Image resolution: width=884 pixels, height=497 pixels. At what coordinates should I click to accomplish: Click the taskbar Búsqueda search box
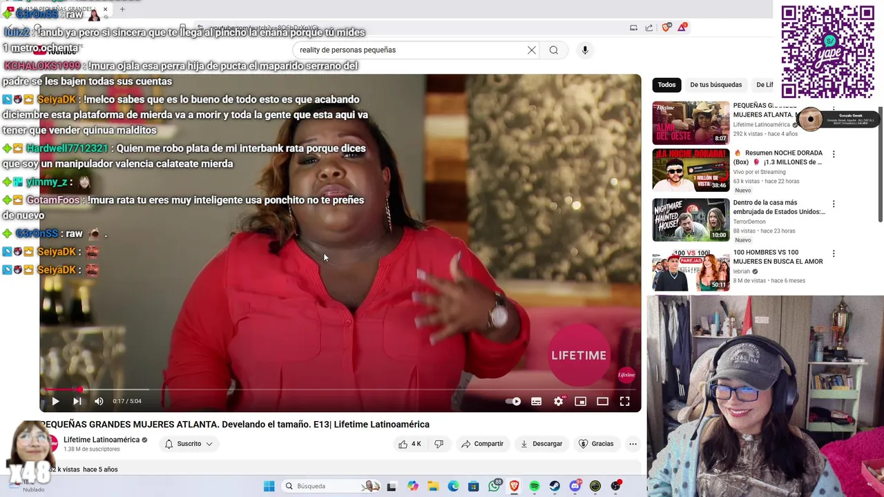pos(331,486)
